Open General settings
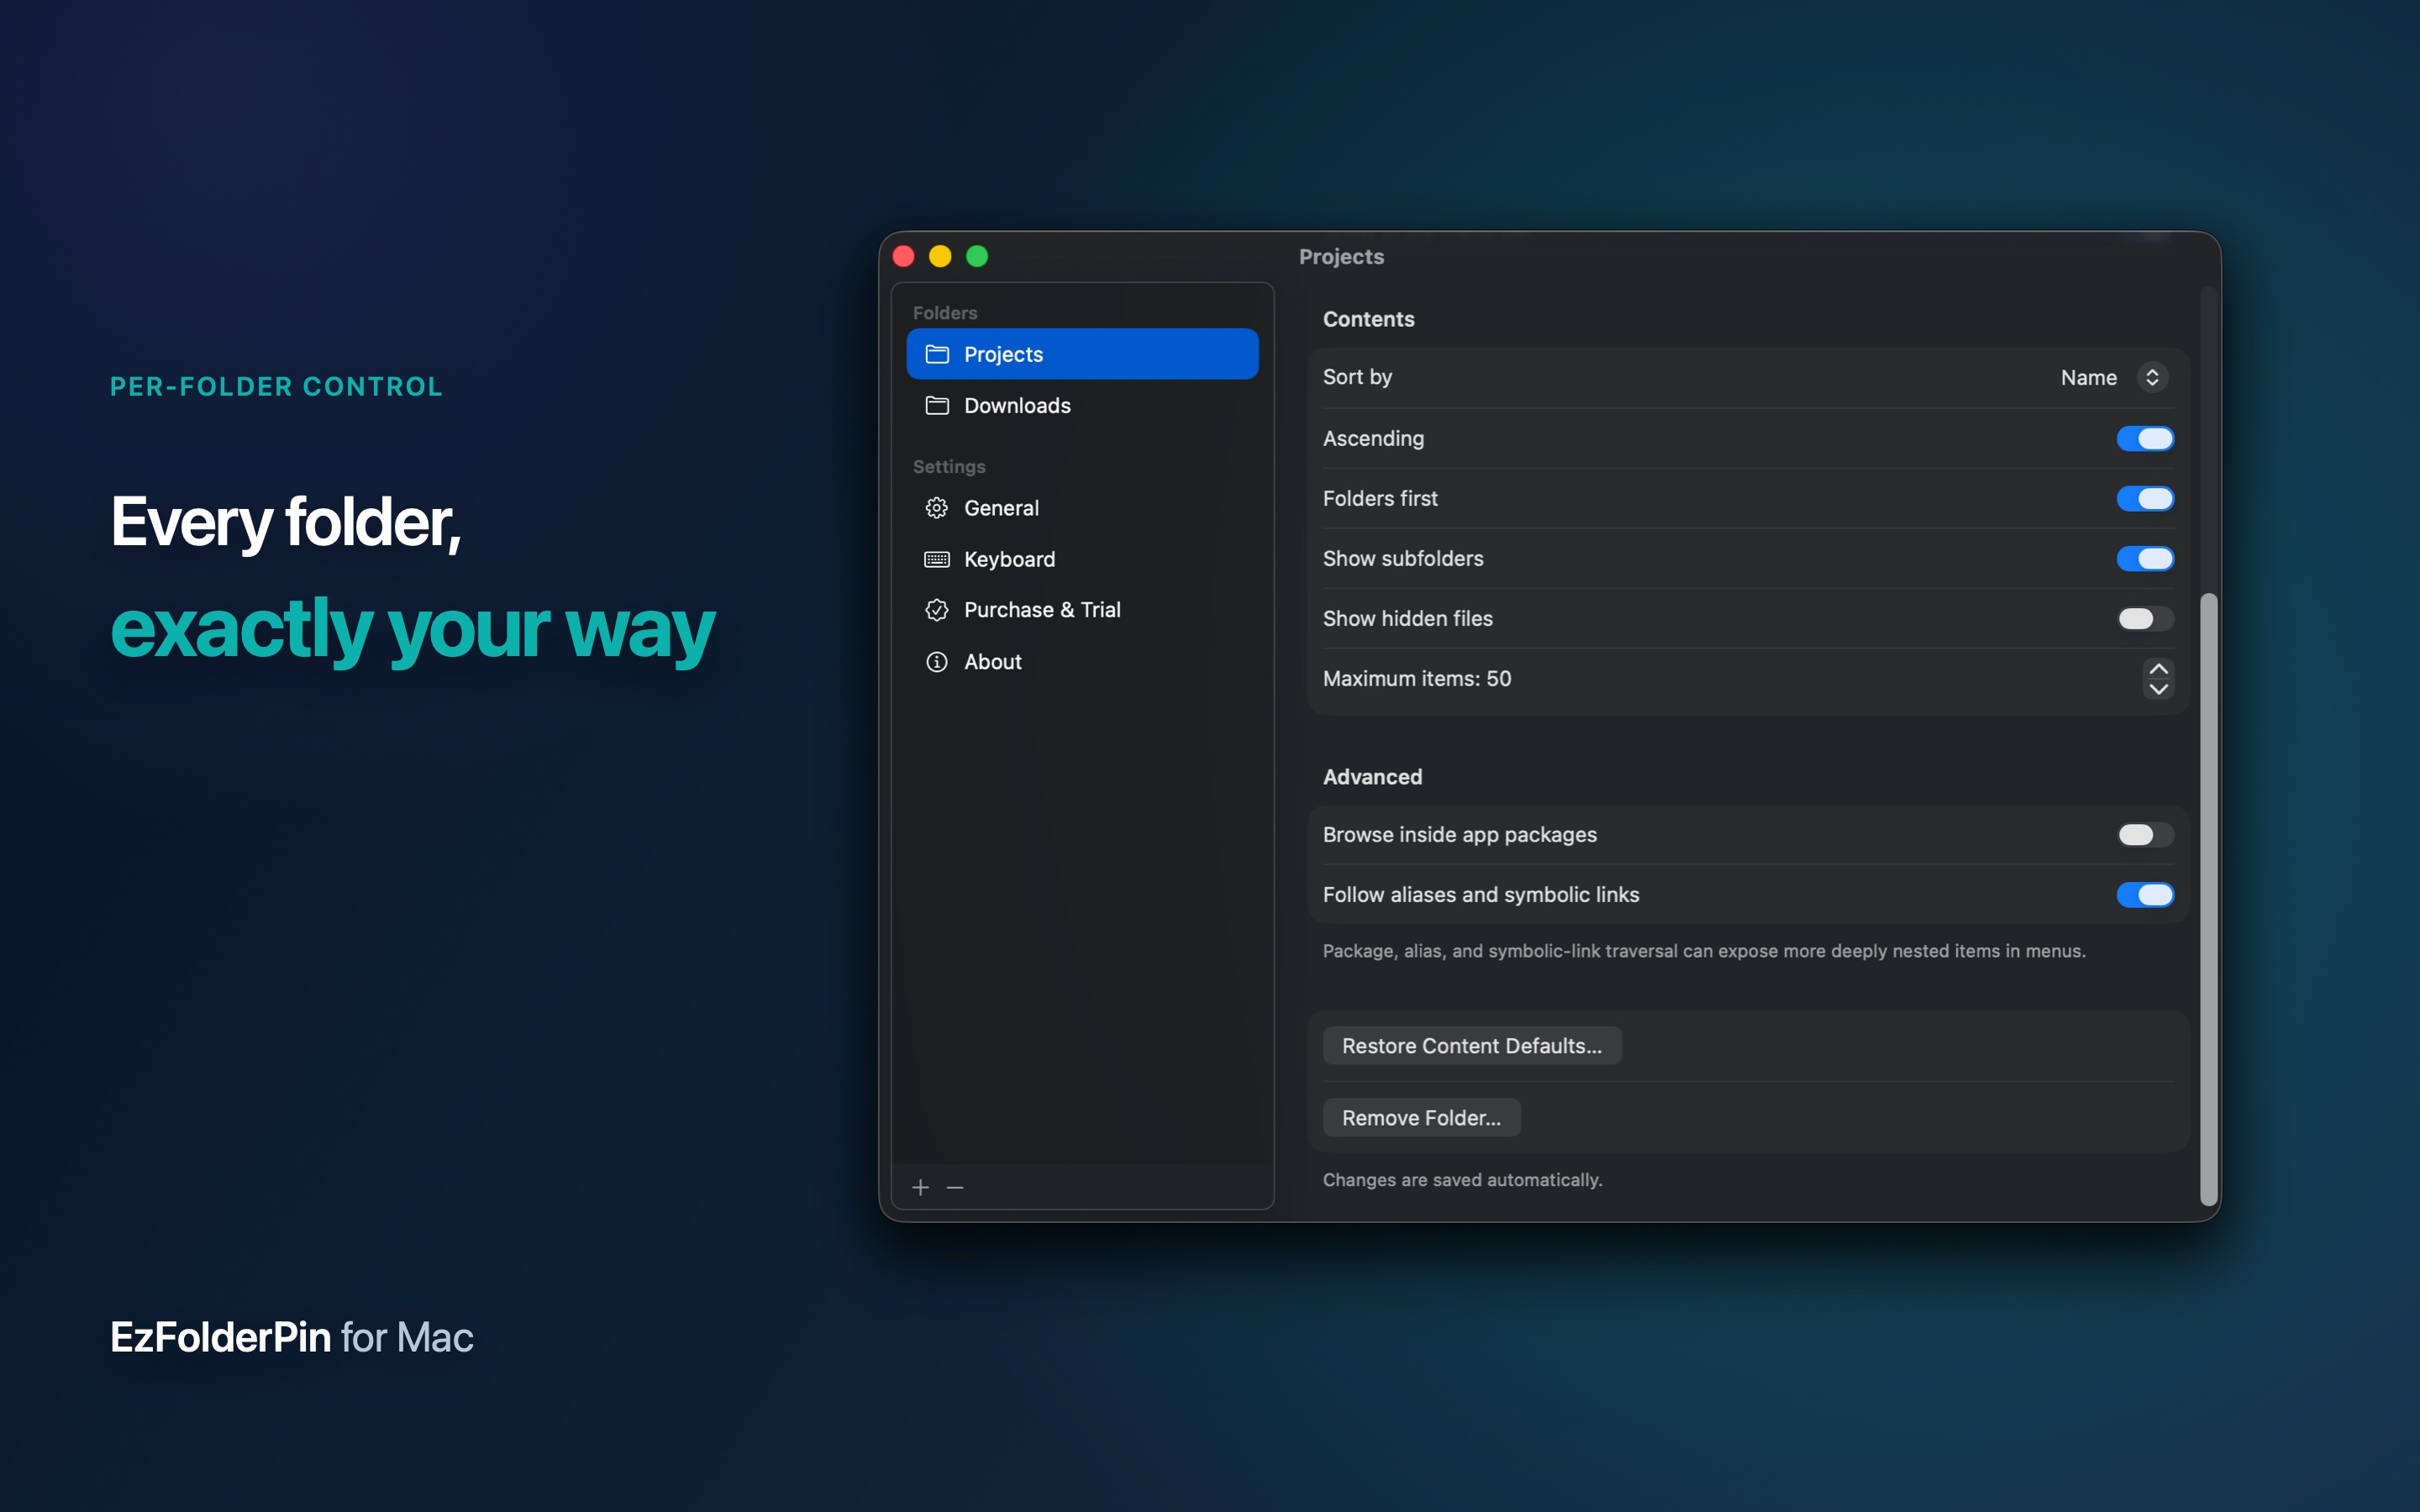 (x=1082, y=508)
